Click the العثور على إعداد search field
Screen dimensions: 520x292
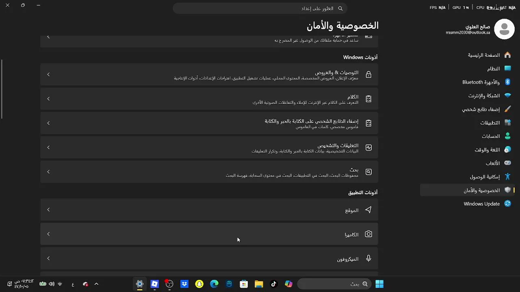[x=260, y=8]
